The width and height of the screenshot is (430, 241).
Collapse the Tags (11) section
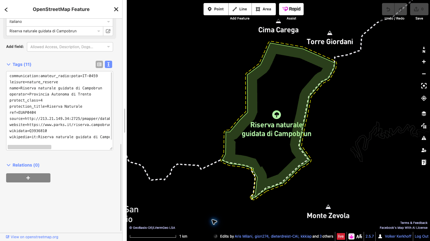tap(19, 64)
